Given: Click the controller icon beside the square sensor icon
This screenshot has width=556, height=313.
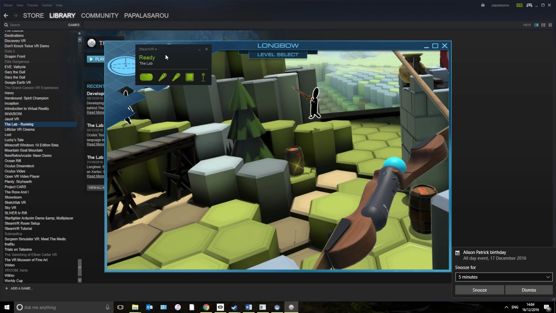Looking at the screenshot, I should tap(176, 77).
